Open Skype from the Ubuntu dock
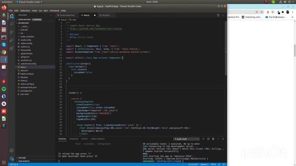 pyautogui.click(x=4, y=45)
